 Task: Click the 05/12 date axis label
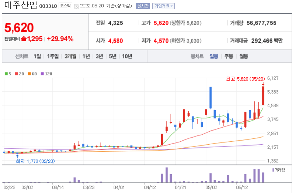click(242, 187)
